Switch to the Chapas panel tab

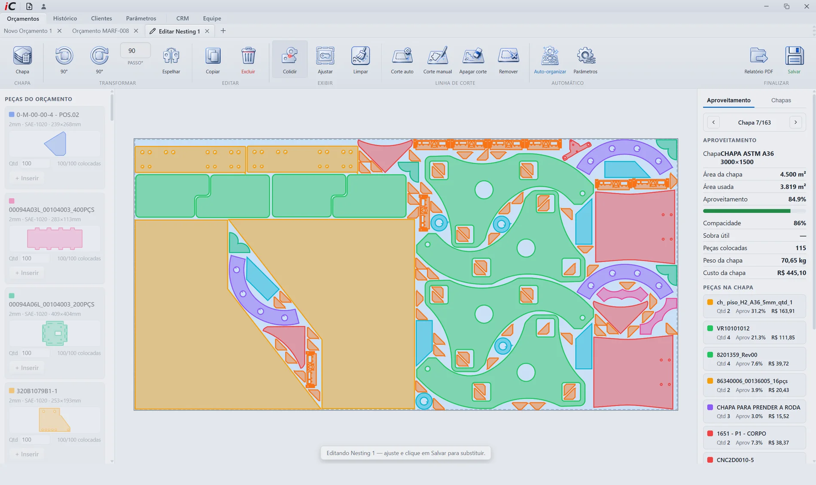781,100
